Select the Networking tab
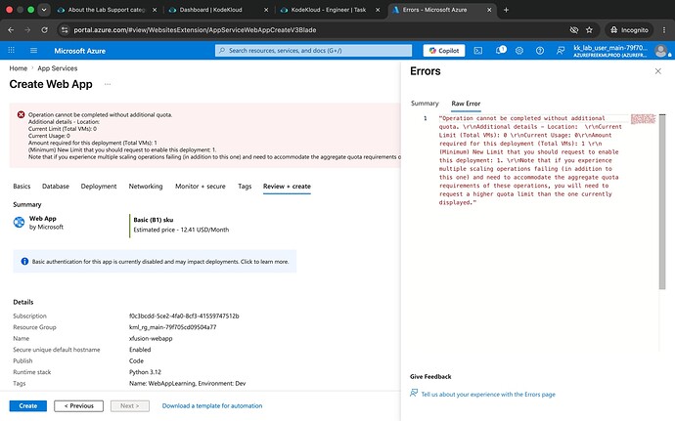675x421 pixels. coord(146,187)
